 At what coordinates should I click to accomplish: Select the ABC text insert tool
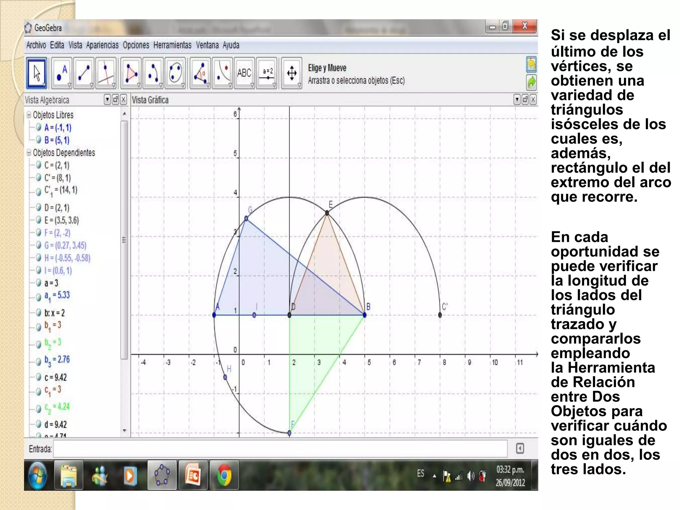pos(244,73)
